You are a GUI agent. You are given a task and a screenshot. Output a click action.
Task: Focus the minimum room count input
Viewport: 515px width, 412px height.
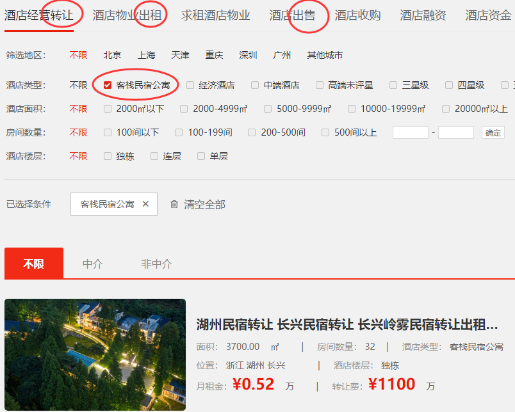(411, 132)
